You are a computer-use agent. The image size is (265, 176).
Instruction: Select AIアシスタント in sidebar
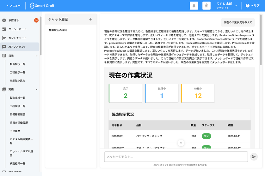point(20,47)
